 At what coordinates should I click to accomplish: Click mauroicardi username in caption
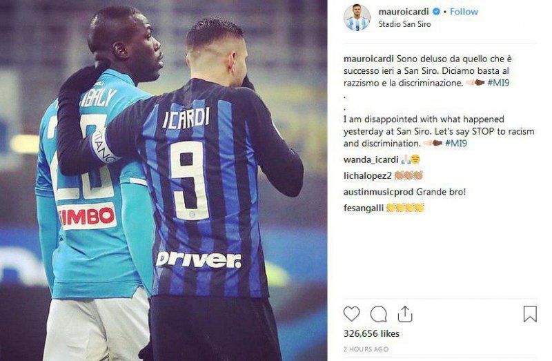(368, 59)
